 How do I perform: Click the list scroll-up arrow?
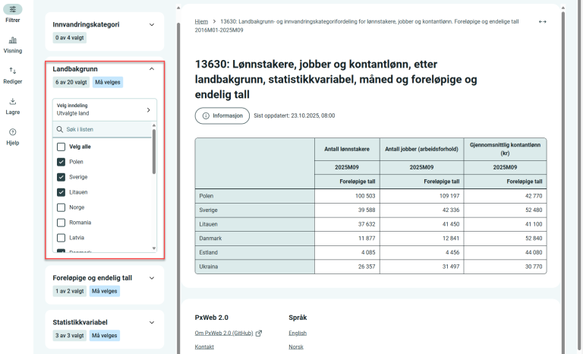154,125
